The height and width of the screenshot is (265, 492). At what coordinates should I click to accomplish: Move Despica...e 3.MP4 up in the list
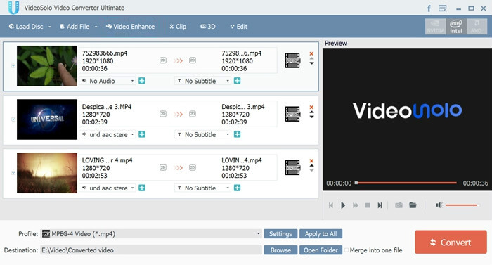click(x=311, y=112)
